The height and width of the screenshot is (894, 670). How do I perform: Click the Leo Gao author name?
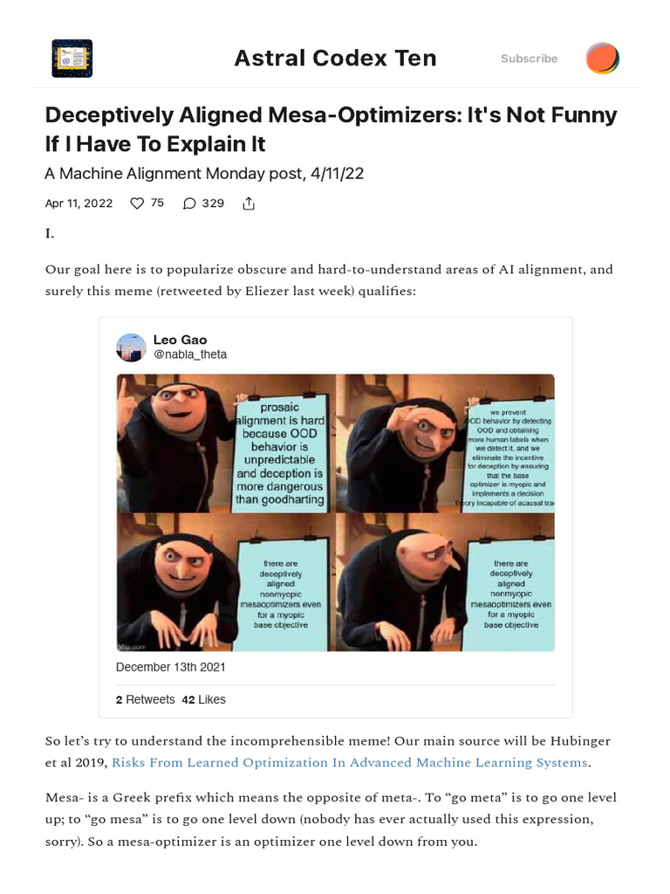[x=180, y=340]
